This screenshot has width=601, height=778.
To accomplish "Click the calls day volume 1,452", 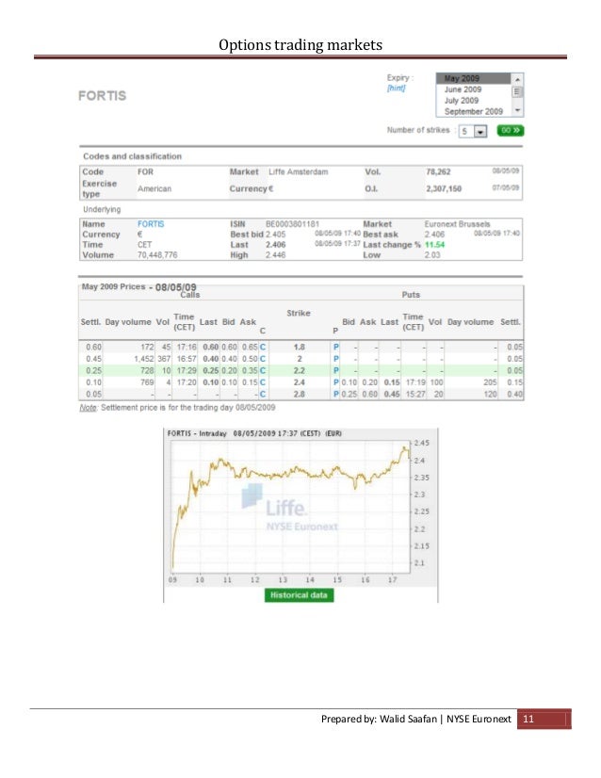I will pyautogui.click(x=144, y=359).
